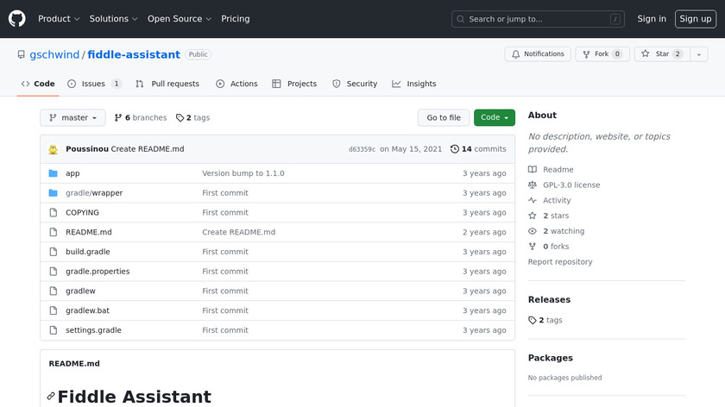Open the green Code dropdown
The width and height of the screenshot is (725, 407).
pyautogui.click(x=494, y=118)
